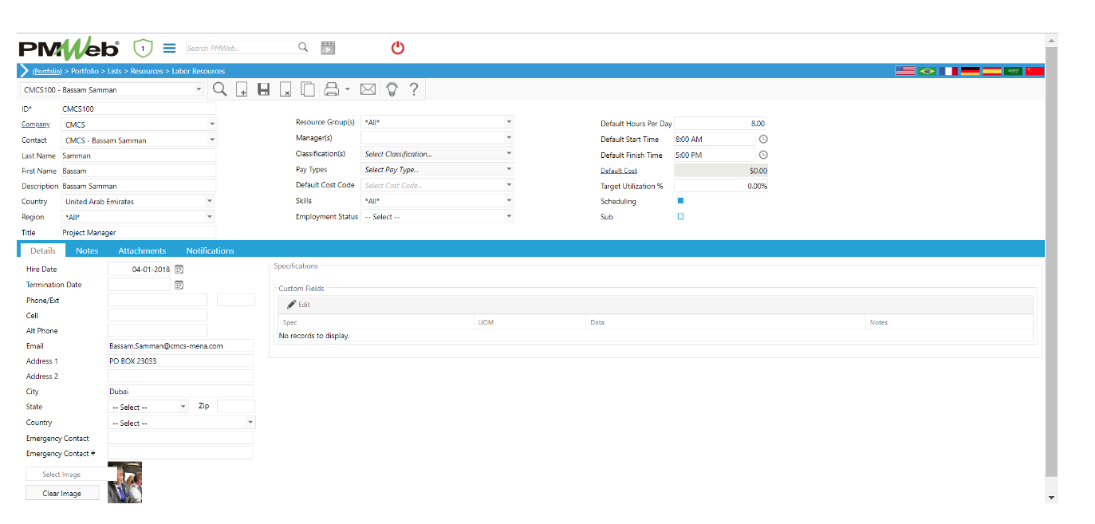
Task: Open Hire Date calendar picker
Action: click(x=179, y=270)
